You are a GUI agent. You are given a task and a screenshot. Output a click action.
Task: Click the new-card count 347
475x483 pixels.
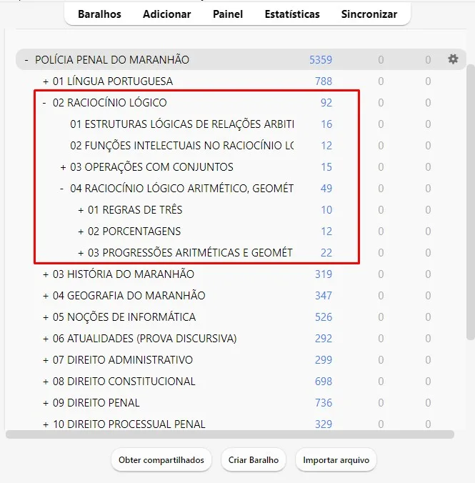coord(324,296)
